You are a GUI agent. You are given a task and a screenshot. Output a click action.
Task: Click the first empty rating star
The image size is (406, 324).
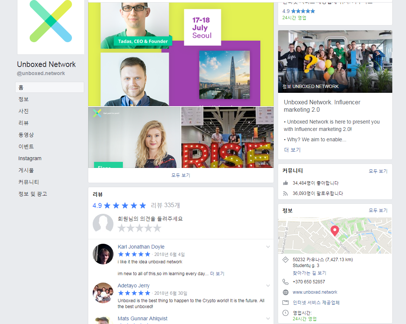pyautogui.click(x=122, y=228)
